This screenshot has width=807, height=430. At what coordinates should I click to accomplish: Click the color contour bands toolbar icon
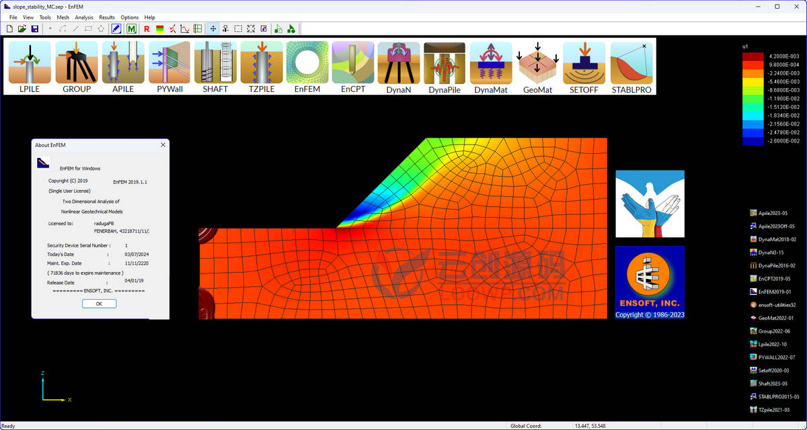tap(159, 29)
